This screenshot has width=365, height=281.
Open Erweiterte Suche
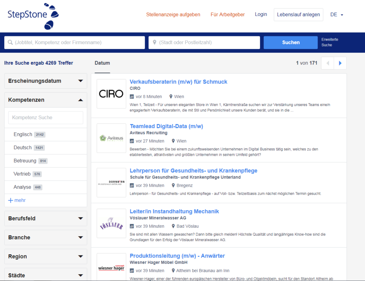[330, 42]
